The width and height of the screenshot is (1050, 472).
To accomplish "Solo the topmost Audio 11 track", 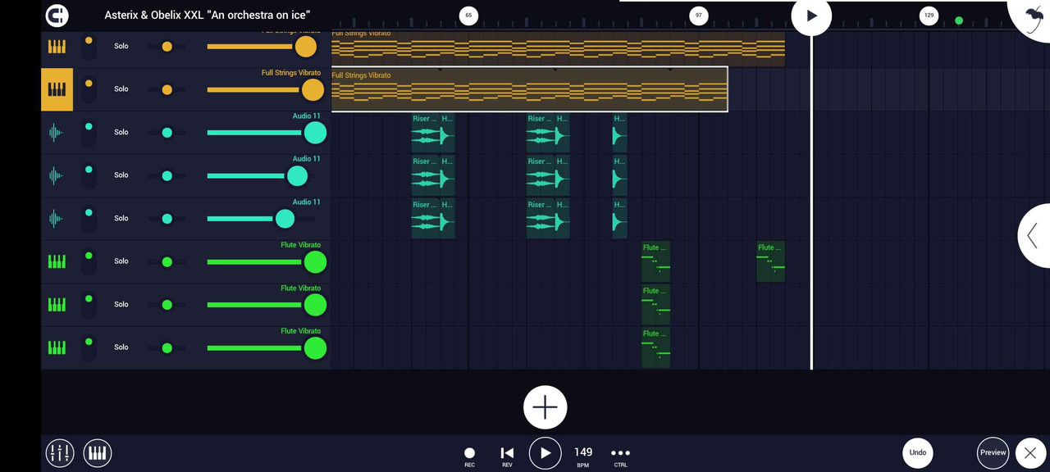I will (121, 132).
